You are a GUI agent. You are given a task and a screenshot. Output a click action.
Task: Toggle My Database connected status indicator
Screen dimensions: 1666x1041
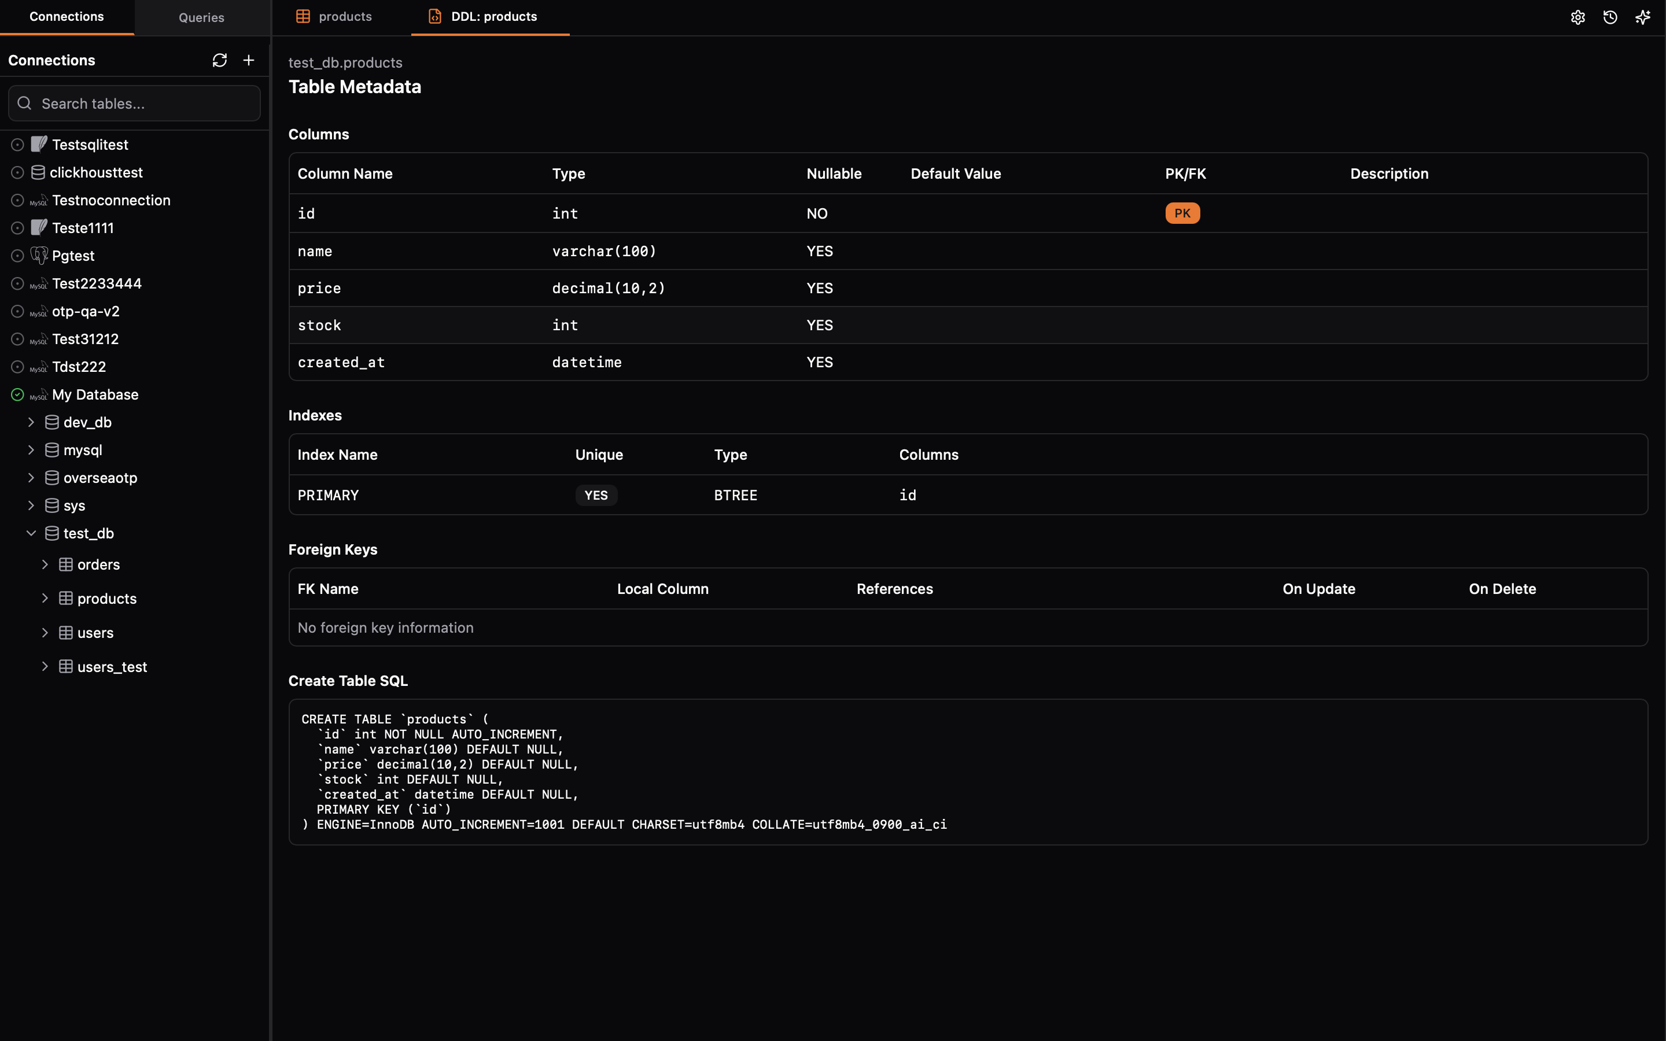[18, 394]
